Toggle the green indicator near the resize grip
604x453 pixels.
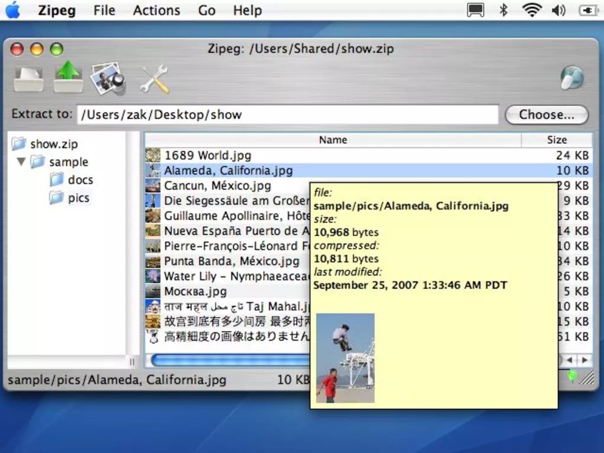click(x=573, y=377)
